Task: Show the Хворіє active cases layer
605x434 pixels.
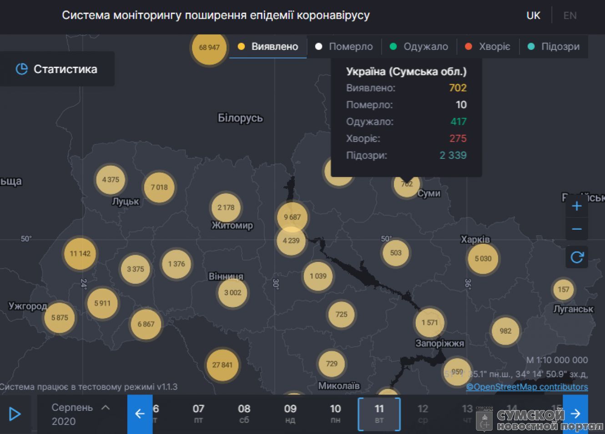Action: 488,47
